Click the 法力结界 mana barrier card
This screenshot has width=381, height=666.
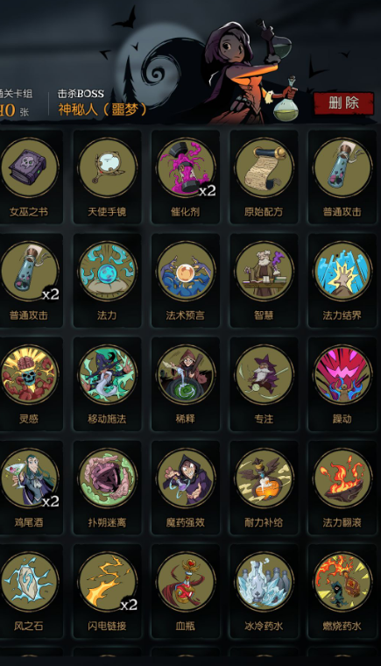342,280
